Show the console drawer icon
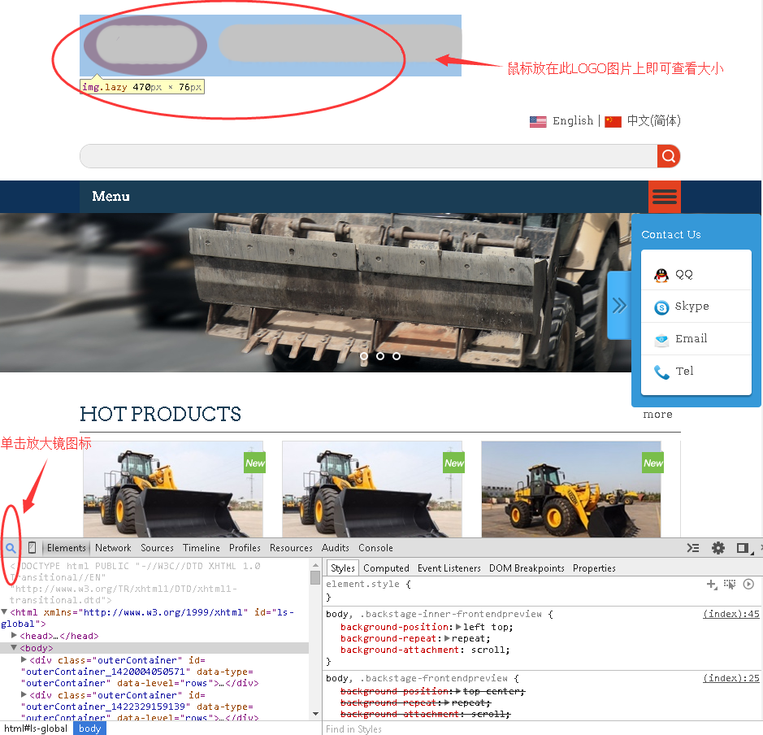The height and width of the screenshot is (735, 763). (693, 548)
